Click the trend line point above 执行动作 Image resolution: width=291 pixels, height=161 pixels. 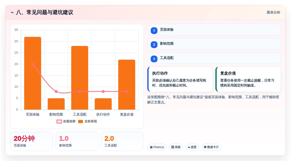(x=103, y=91)
